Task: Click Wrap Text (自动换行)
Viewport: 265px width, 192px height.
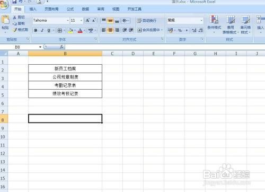Action: tap(147, 21)
